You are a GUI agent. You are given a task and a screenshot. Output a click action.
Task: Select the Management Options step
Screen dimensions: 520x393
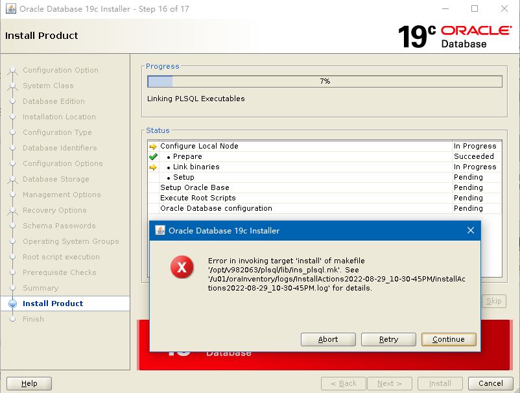pyautogui.click(x=62, y=195)
